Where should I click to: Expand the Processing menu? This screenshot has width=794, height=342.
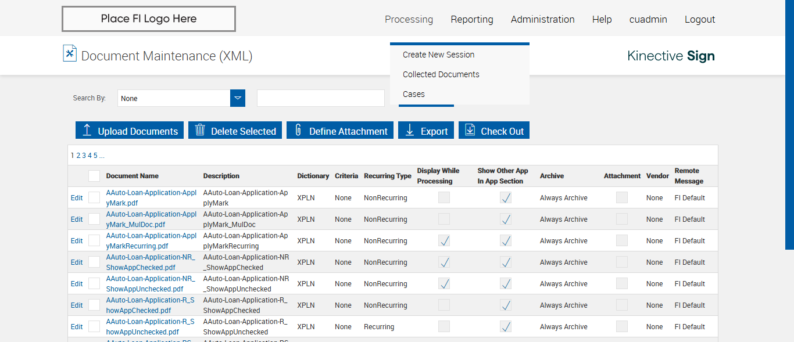[409, 19]
